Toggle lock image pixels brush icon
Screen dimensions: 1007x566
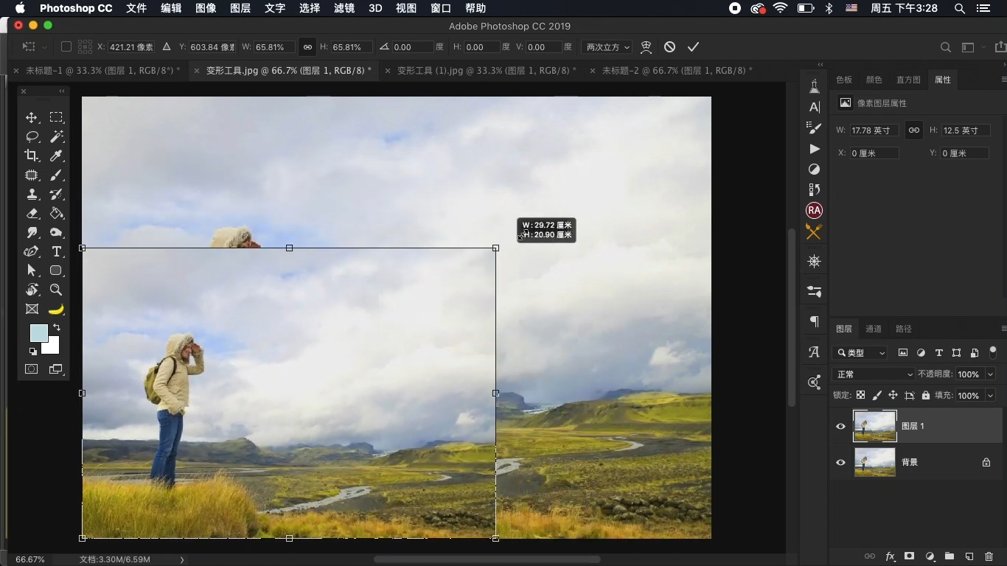877,395
